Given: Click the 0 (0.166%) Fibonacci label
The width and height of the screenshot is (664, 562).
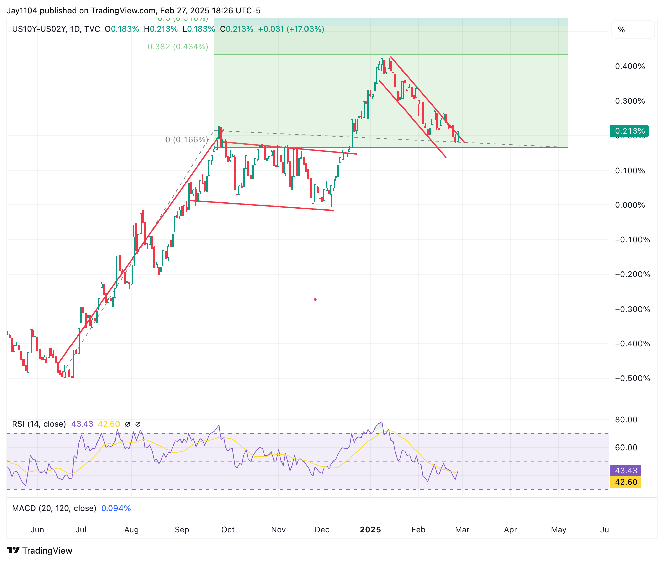Looking at the screenshot, I should (x=187, y=140).
